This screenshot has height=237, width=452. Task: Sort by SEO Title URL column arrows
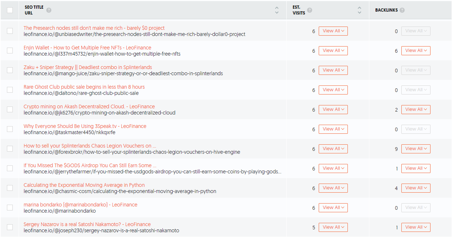tap(277, 10)
